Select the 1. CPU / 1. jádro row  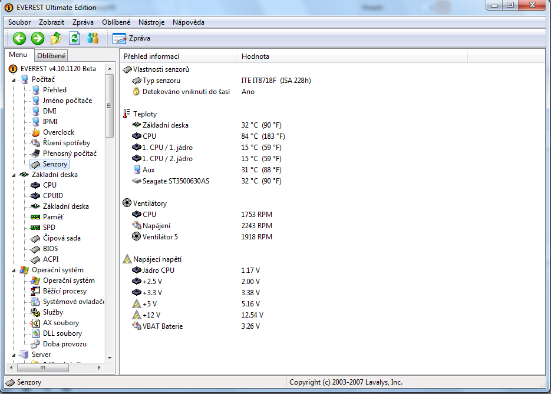tap(207, 148)
